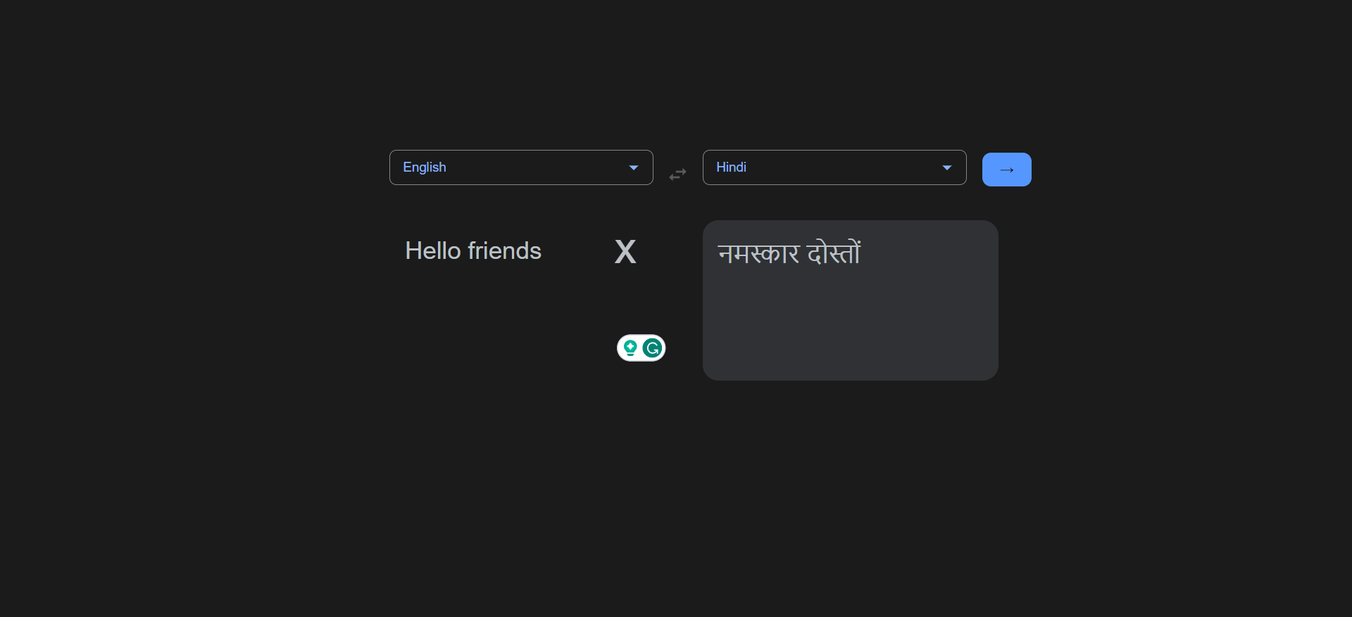This screenshot has width=1352, height=617.
Task: Select the translated Hindi text 'नमस्कार दोस्तों'
Action: coord(789,252)
